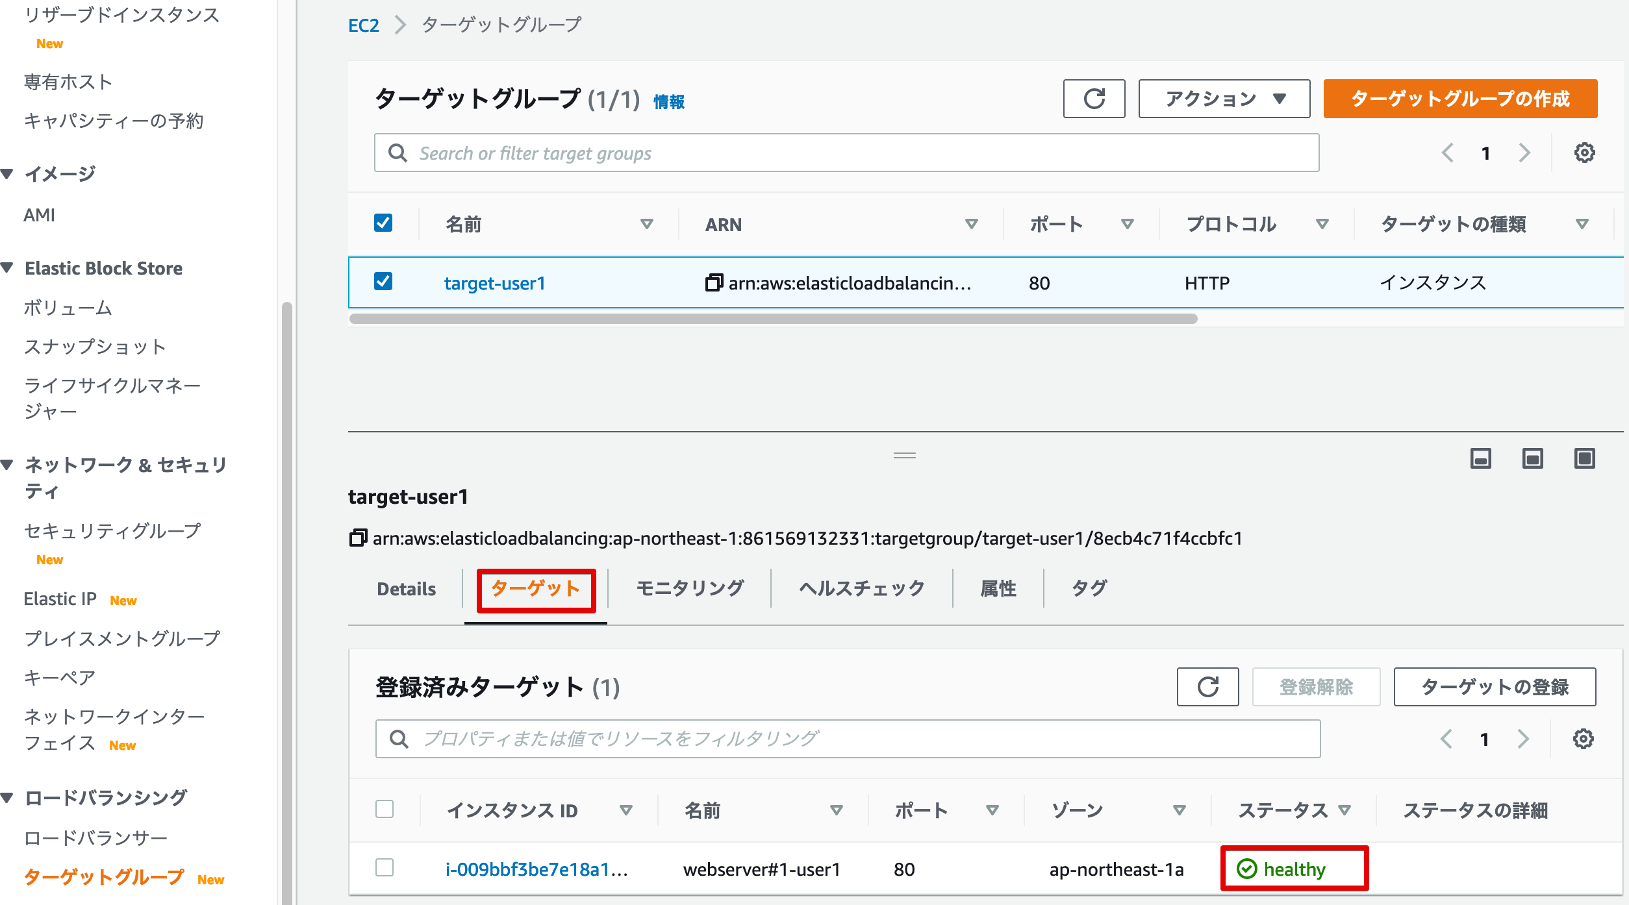Collapse the ネットワーク & セキュリティ section

click(7, 465)
